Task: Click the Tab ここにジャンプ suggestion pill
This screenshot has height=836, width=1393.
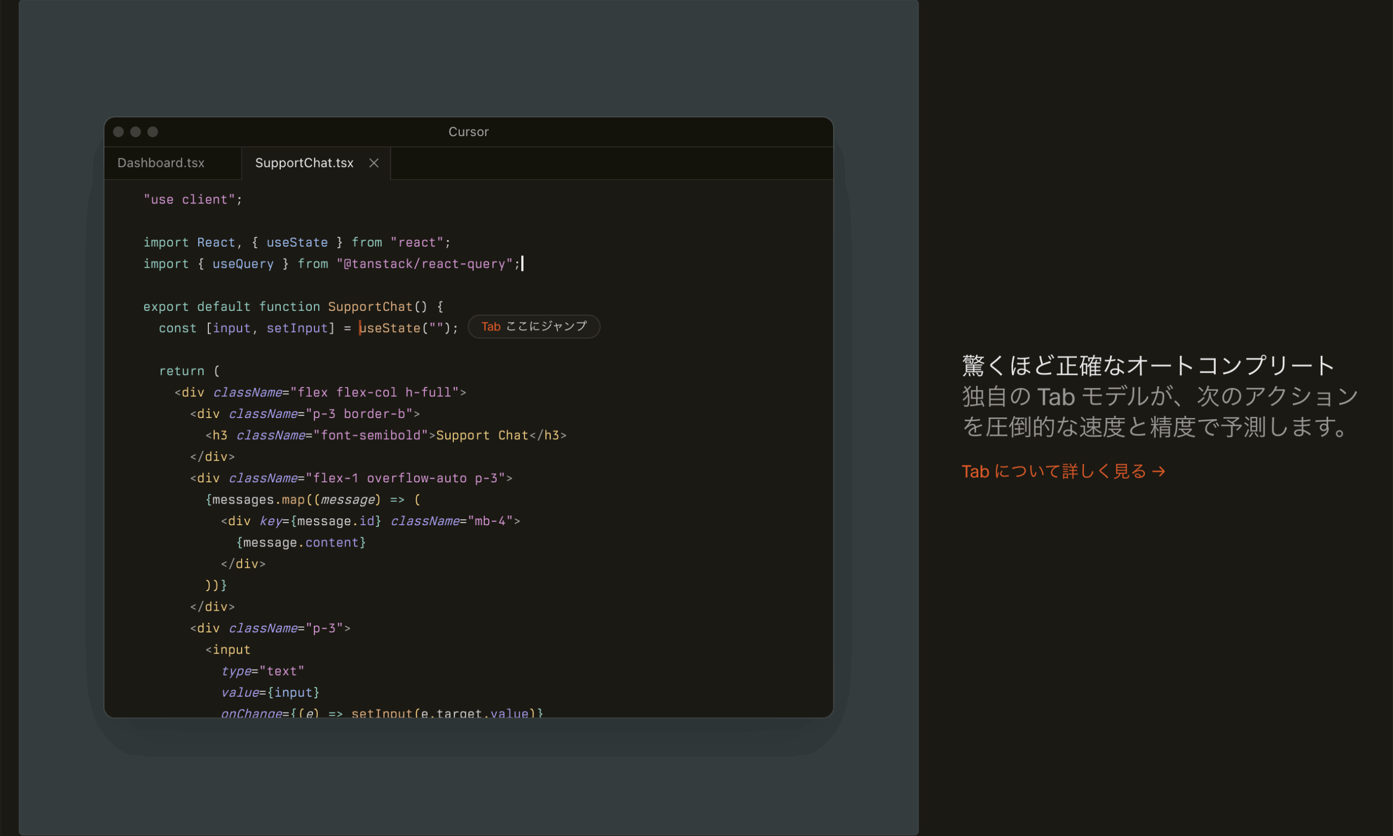Action: click(x=534, y=327)
